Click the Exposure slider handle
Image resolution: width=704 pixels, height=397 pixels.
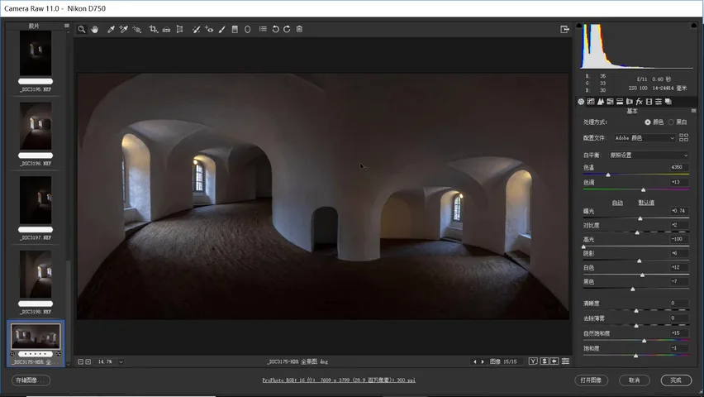[x=640, y=218]
